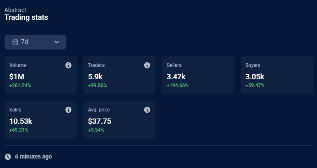
Task: Click the Traders info icon
Action: [x=147, y=65]
